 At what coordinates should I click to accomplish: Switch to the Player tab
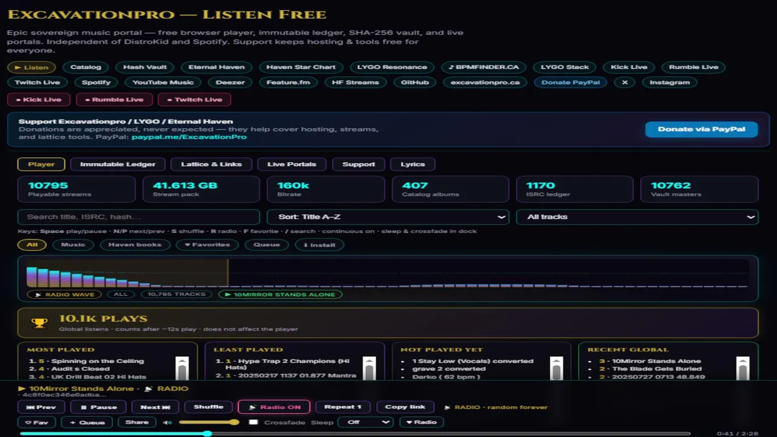[41, 164]
